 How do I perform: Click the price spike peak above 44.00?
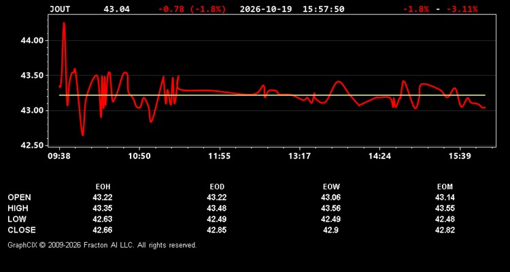click(x=64, y=23)
